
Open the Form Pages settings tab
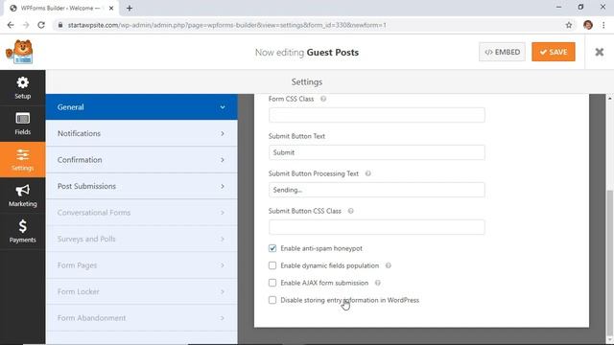point(141,265)
